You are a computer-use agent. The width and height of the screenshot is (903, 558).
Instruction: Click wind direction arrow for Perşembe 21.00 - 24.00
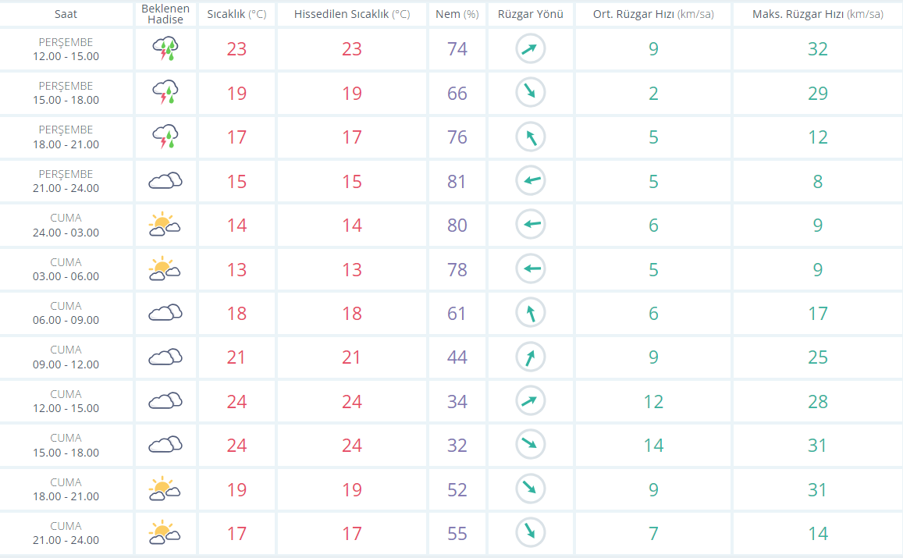[531, 180]
